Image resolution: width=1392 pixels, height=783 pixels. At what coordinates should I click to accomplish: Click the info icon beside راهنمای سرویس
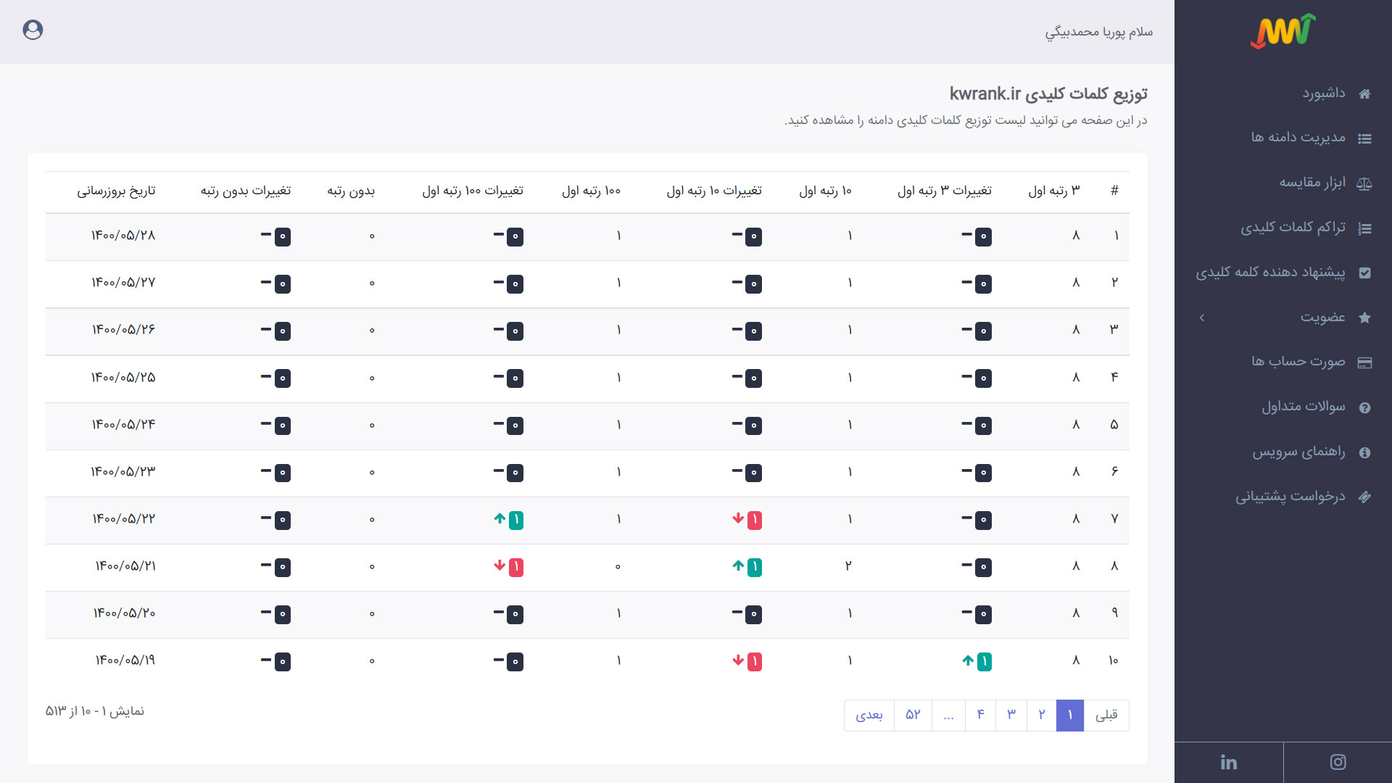click(x=1364, y=452)
